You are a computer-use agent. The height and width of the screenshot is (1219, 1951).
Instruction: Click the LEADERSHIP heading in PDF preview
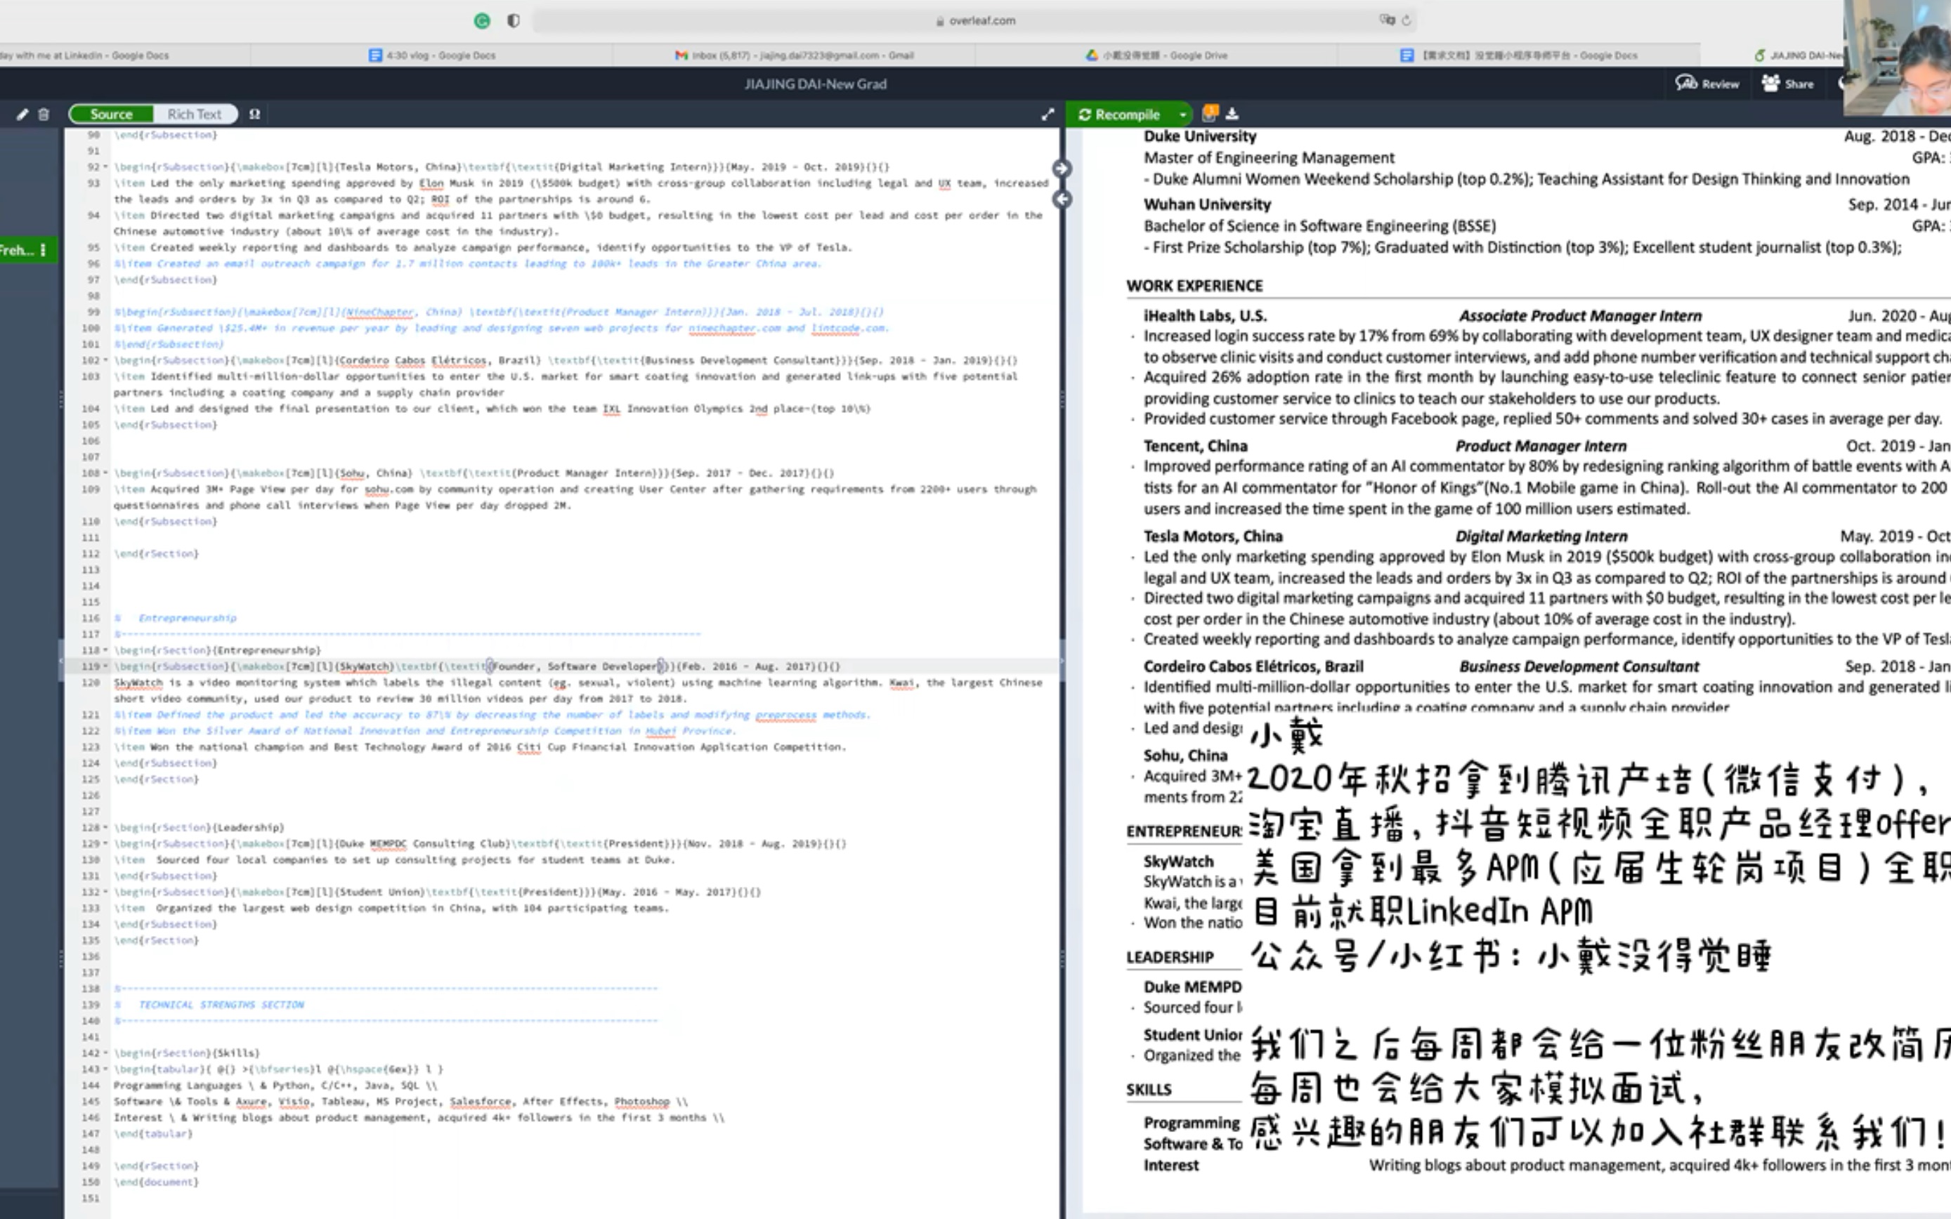click(x=1170, y=957)
